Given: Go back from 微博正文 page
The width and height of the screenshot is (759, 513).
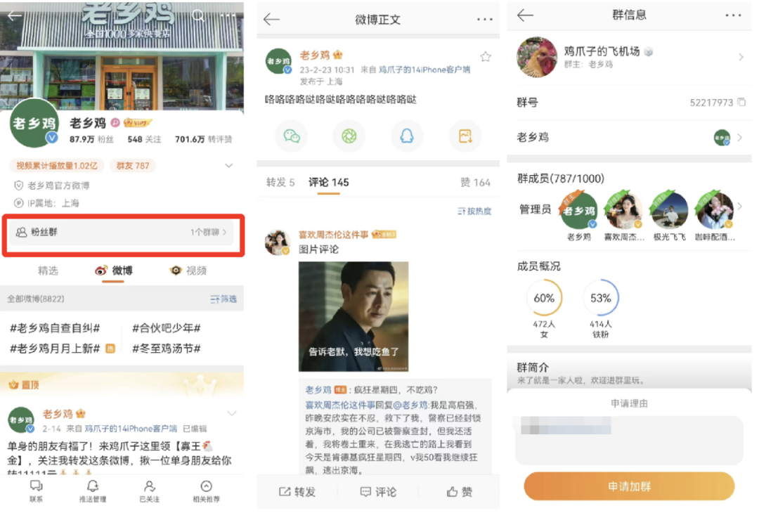Looking at the screenshot, I should (271, 20).
